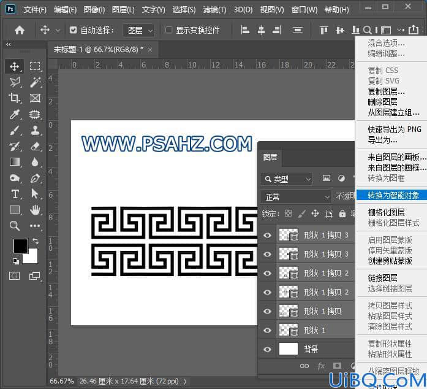427x389 pixels.
Task: Select the Blur tool
Action: (35, 162)
